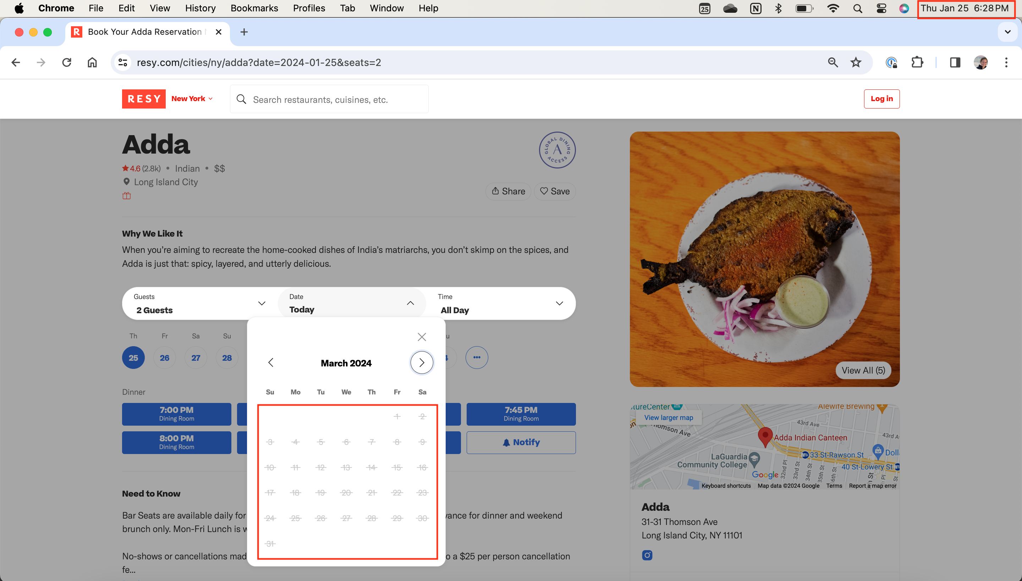Select March 19 date on calendar
1022x581 pixels.
pos(321,493)
